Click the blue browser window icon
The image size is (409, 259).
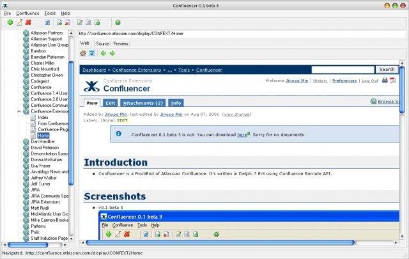coord(92,53)
